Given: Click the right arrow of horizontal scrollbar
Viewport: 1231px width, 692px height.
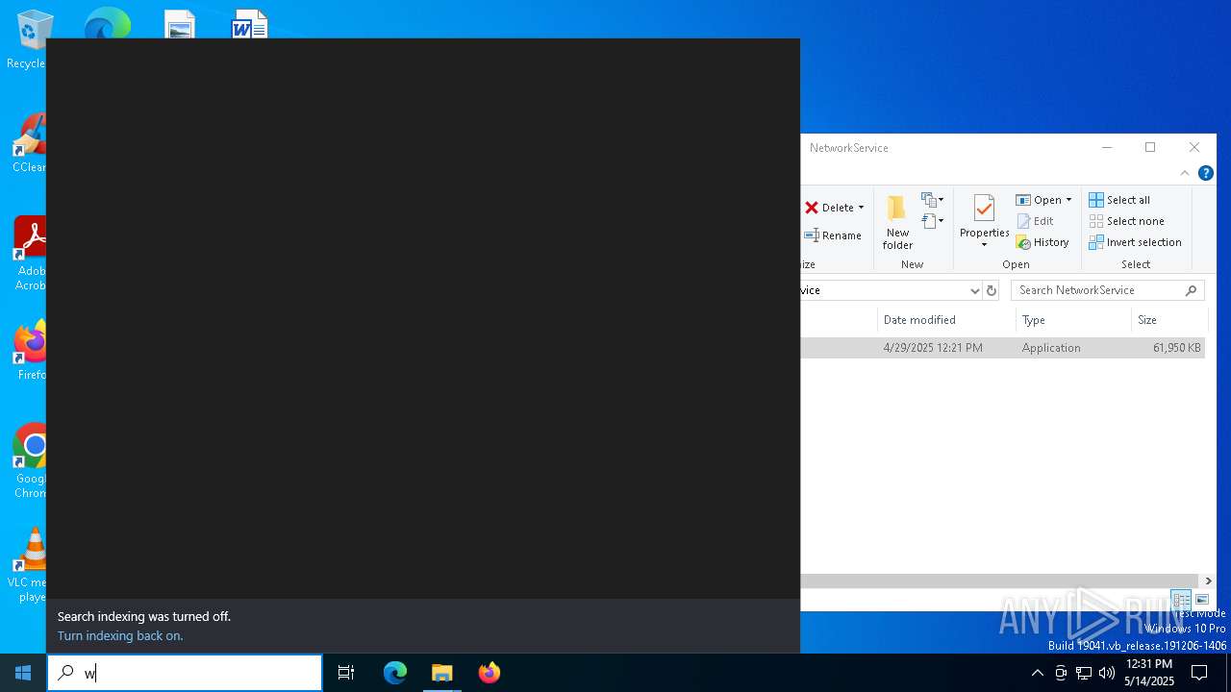Looking at the screenshot, I should (x=1209, y=581).
